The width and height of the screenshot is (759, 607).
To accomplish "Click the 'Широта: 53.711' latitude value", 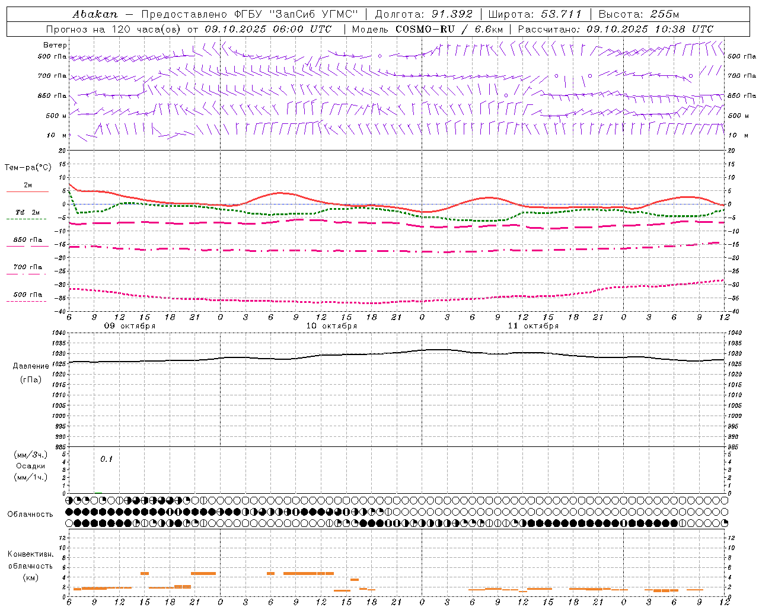I will point(535,14).
